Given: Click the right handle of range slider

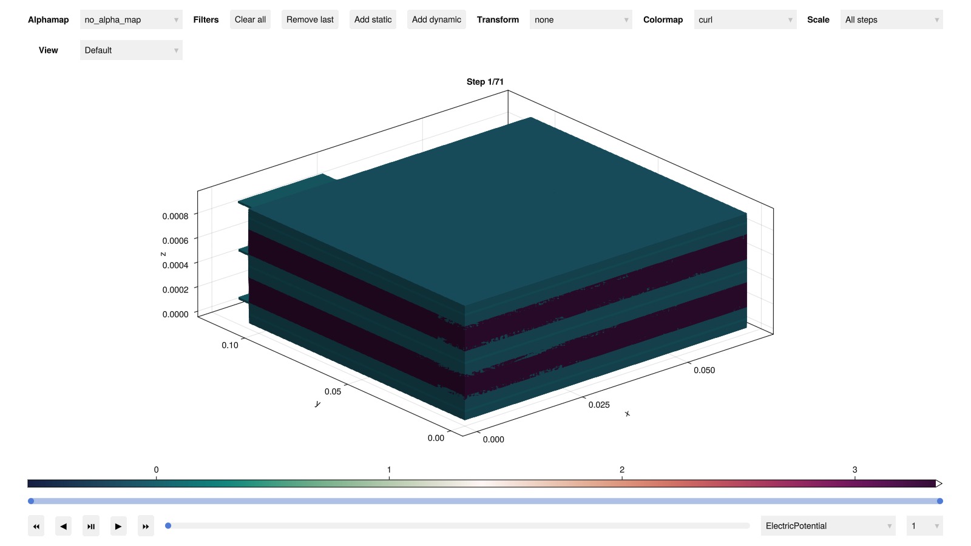Looking at the screenshot, I should click(x=939, y=501).
